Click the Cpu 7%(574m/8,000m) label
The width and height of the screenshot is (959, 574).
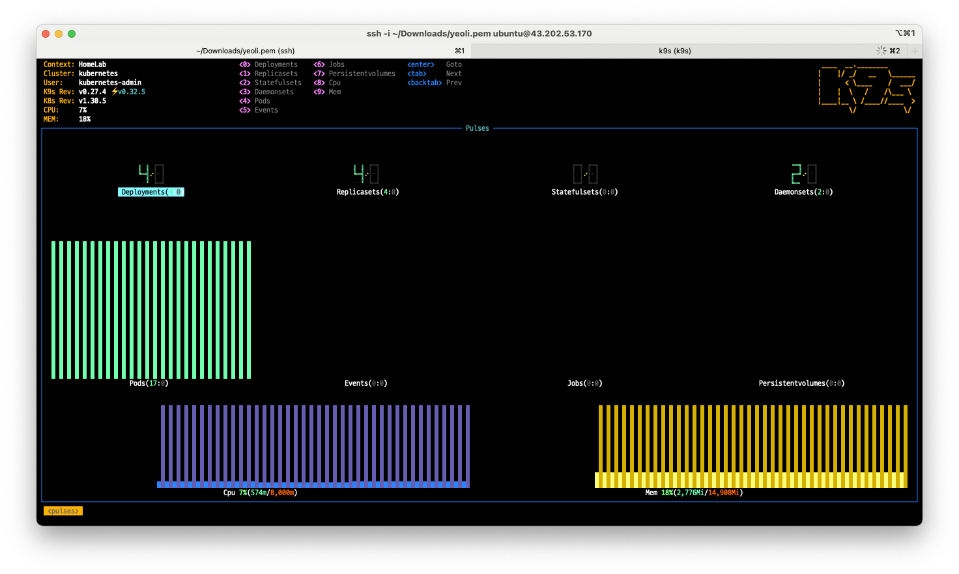pos(260,493)
